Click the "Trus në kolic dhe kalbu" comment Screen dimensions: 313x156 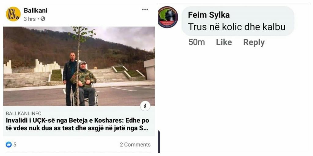coord(237,27)
